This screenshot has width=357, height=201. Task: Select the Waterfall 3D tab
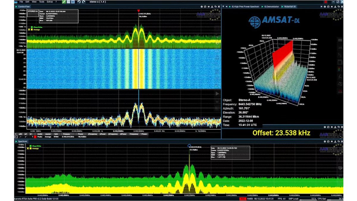(289, 7)
